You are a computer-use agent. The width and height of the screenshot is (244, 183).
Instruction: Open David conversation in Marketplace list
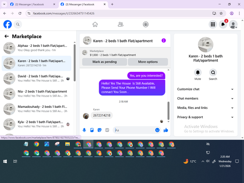[x=37, y=79]
